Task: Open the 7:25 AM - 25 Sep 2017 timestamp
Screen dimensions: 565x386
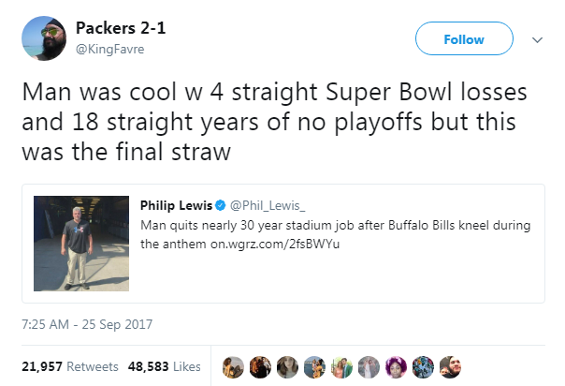Action: point(87,324)
